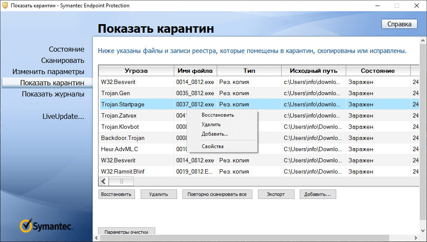Click file name 0019_0812.E...
427x242 pixels.
pyautogui.click(x=195, y=172)
